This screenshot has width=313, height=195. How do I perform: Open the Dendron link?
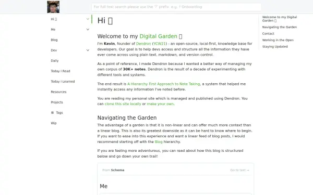[x=143, y=44]
